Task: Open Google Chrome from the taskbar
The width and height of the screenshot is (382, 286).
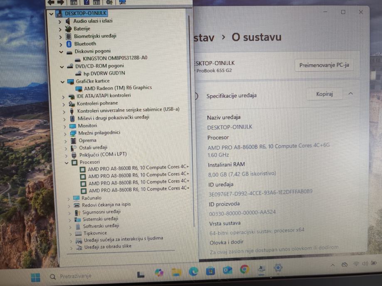Action: pos(244,269)
